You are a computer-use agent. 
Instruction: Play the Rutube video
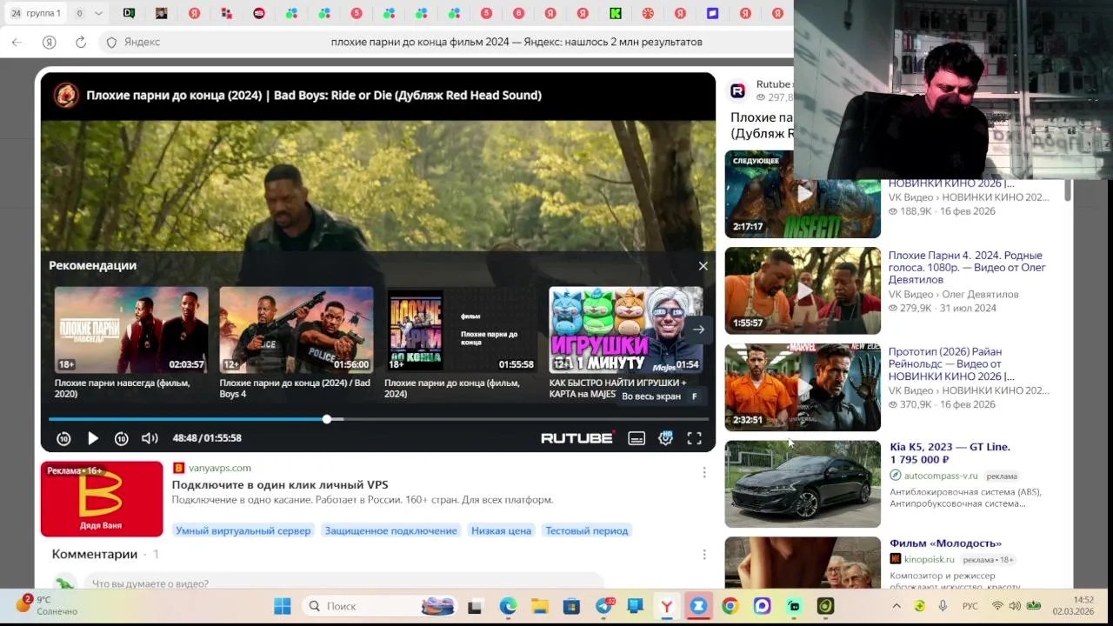tap(93, 438)
